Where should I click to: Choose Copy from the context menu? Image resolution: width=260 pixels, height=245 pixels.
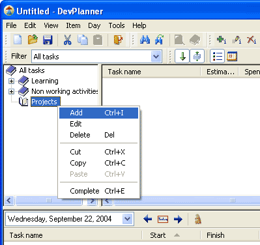click(x=98, y=163)
